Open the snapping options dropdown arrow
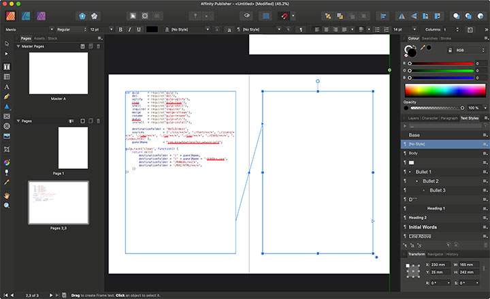The image size is (490, 299). pyautogui.click(x=293, y=16)
